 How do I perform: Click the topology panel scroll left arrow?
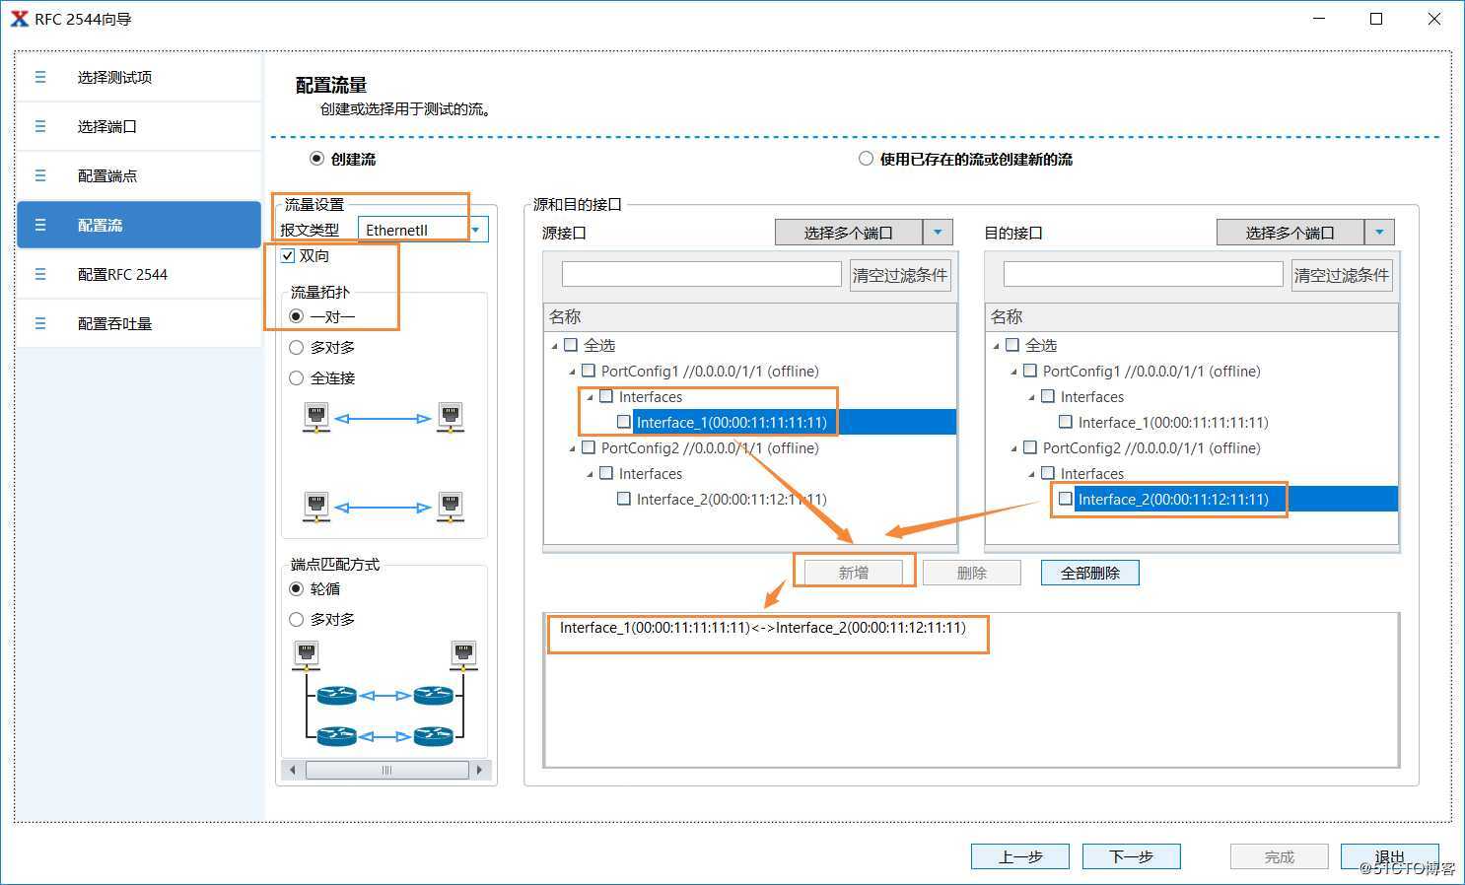[291, 770]
